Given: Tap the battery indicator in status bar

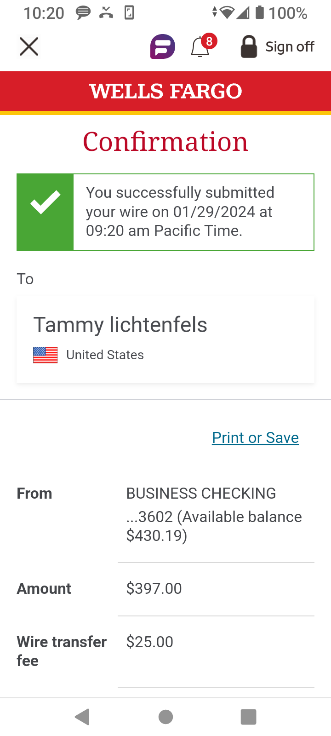Looking at the screenshot, I should click(x=260, y=12).
